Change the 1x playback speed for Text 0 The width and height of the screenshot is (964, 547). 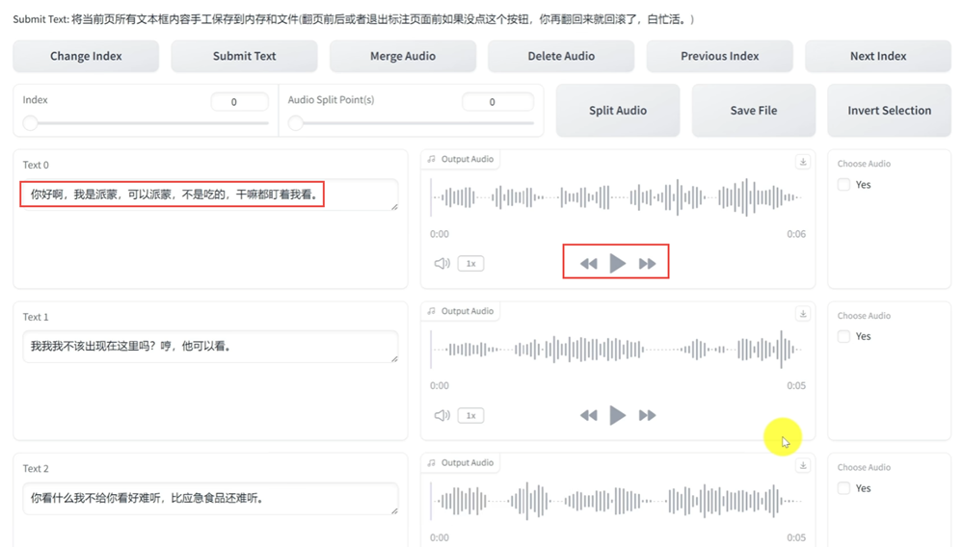(x=471, y=263)
